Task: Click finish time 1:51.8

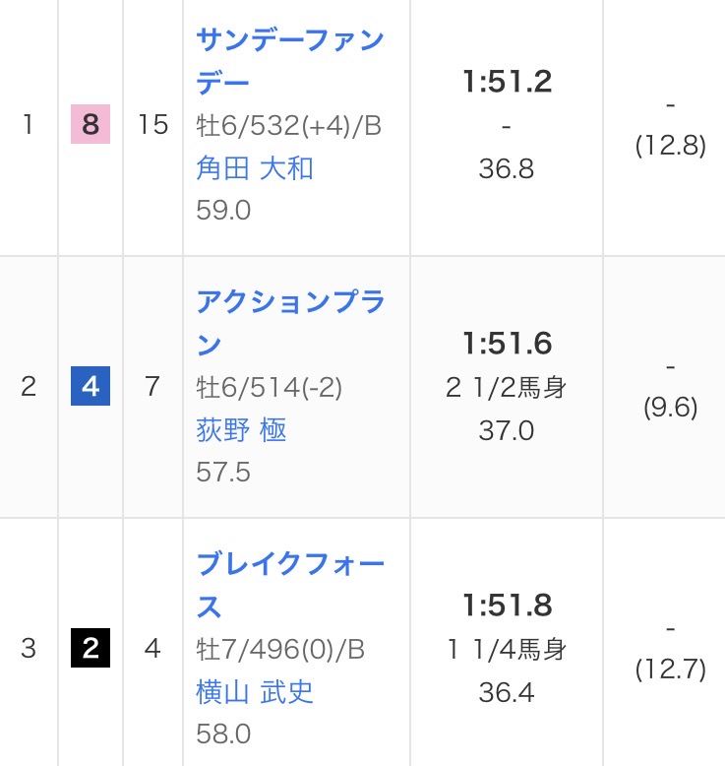Action: click(x=507, y=606)
